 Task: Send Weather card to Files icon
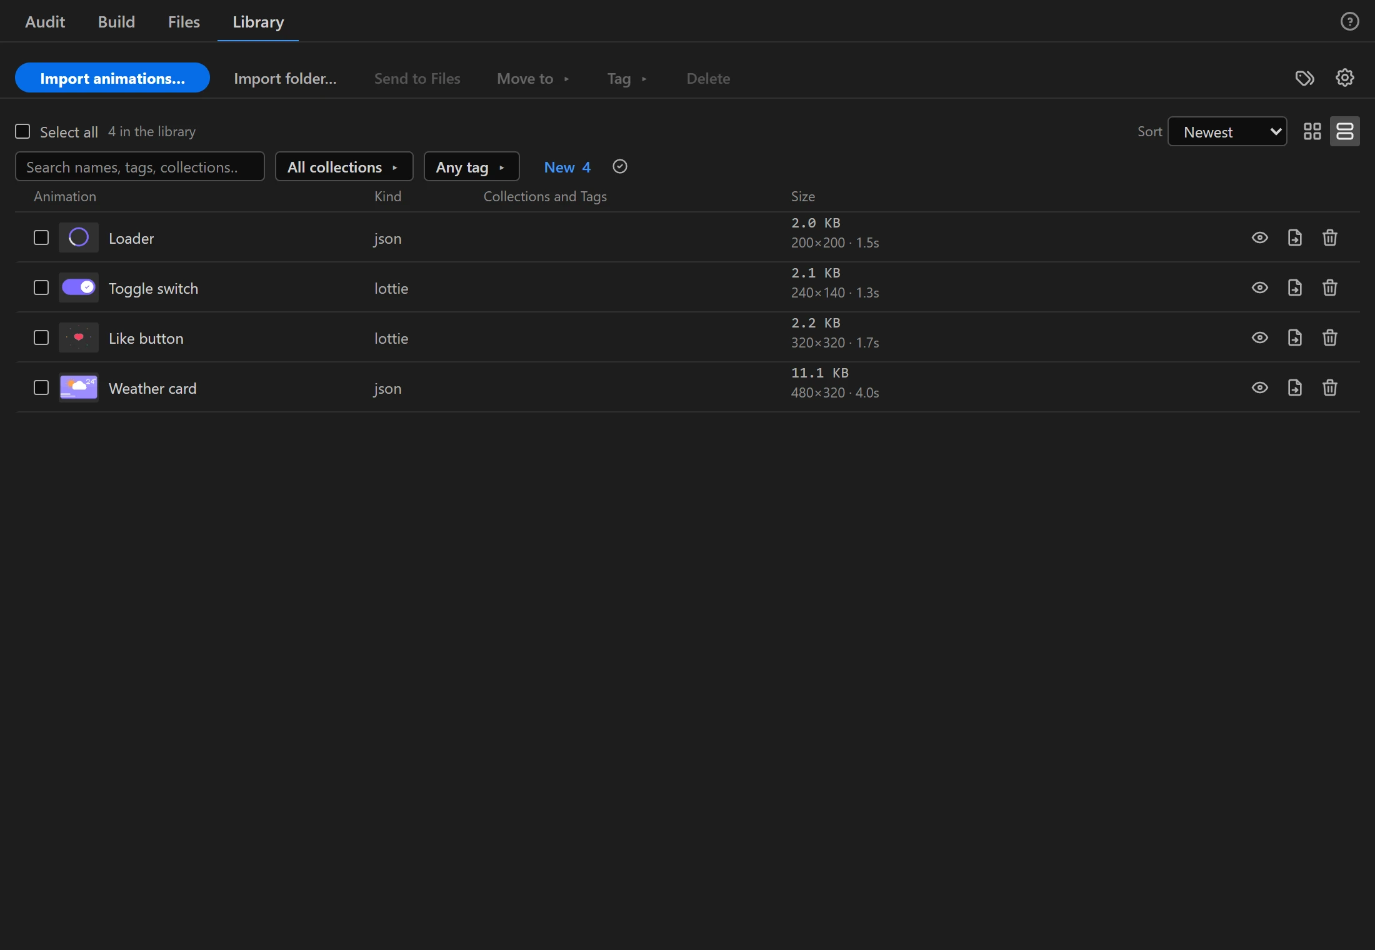pos(1294,387)
